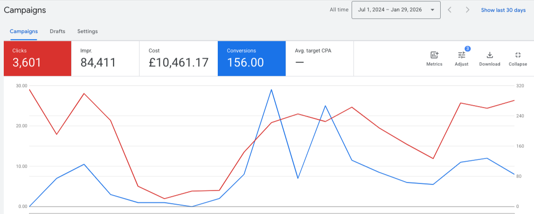Open the Adjust sliders icon

click(461, 55)
